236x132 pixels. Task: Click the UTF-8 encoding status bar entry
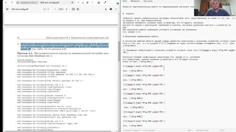[222, 131]
